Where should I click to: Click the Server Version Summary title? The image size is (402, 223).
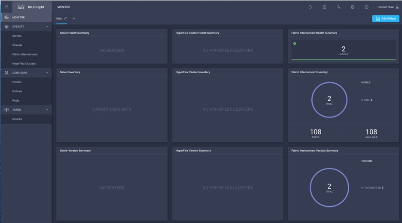point(75,151)
